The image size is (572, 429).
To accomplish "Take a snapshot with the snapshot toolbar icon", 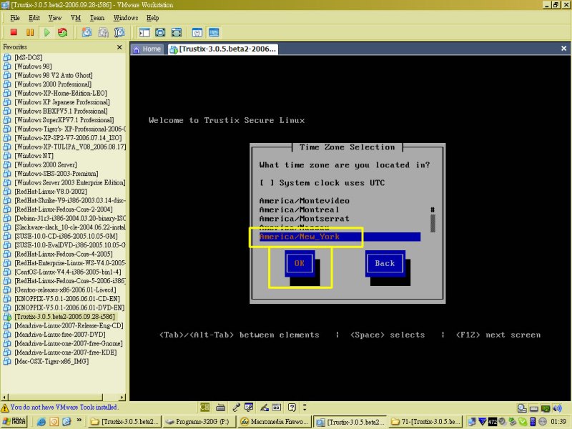I will click(x=87, y=32).
